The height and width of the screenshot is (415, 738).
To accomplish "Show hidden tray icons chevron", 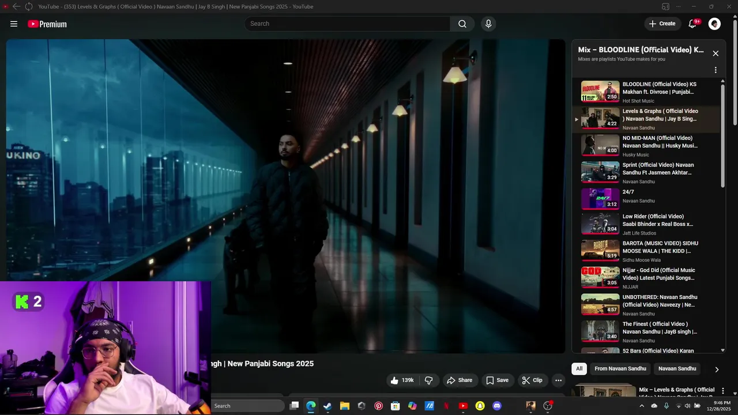I will click(642, 406).
